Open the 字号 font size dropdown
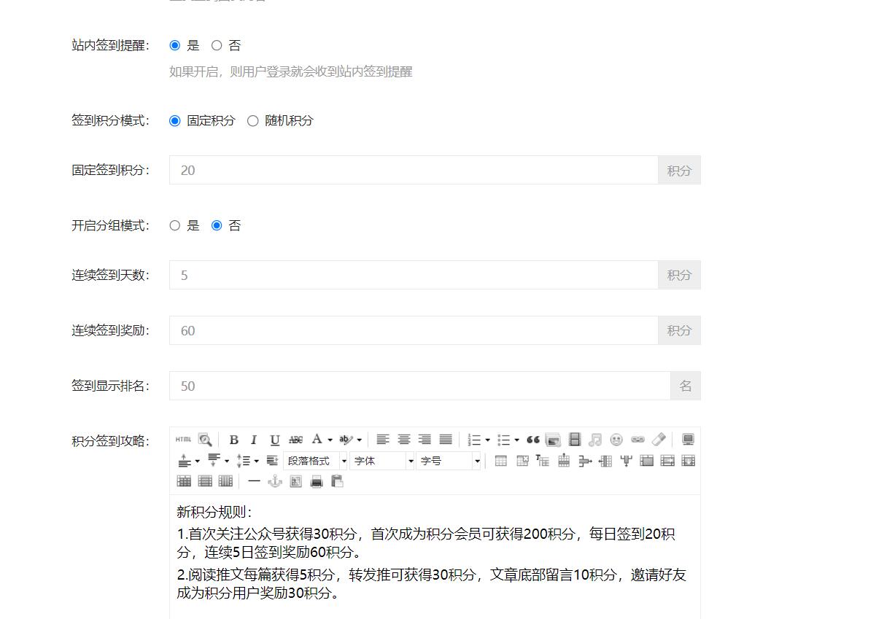Viewport: 884px width, 619px height. [449, 461]
